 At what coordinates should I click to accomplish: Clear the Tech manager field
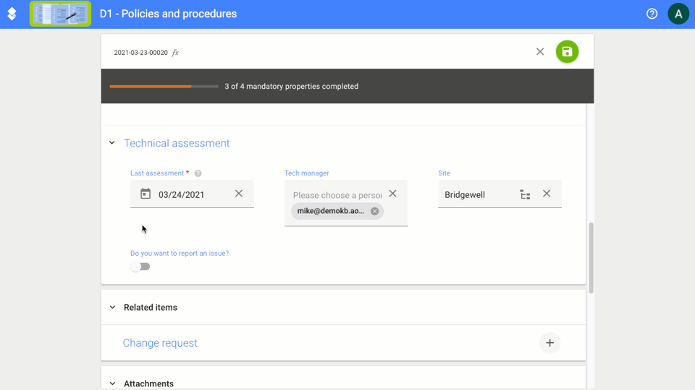[392, 194]
